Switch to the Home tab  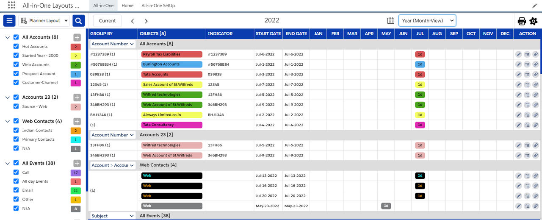coord(127,6)
